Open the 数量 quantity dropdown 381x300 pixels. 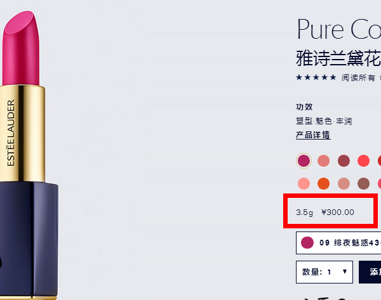click(324, 272)
